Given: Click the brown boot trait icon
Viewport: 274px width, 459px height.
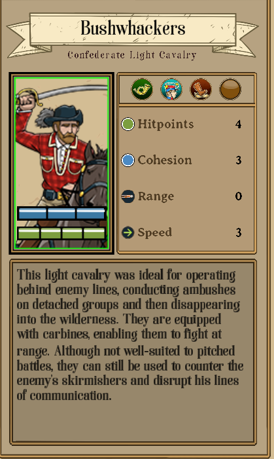Looking at the screenshot, I should click(201, 89).
